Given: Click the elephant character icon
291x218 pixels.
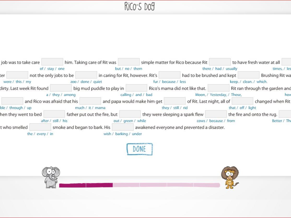Looking at the screenshot, I should point(51,177).
